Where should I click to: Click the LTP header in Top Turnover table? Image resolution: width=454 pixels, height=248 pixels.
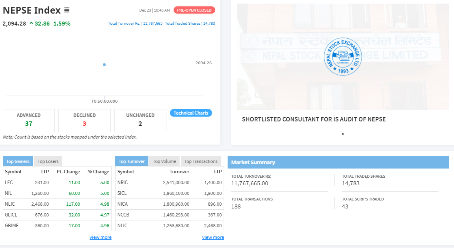pyautogui.click(x=218, y=172)
